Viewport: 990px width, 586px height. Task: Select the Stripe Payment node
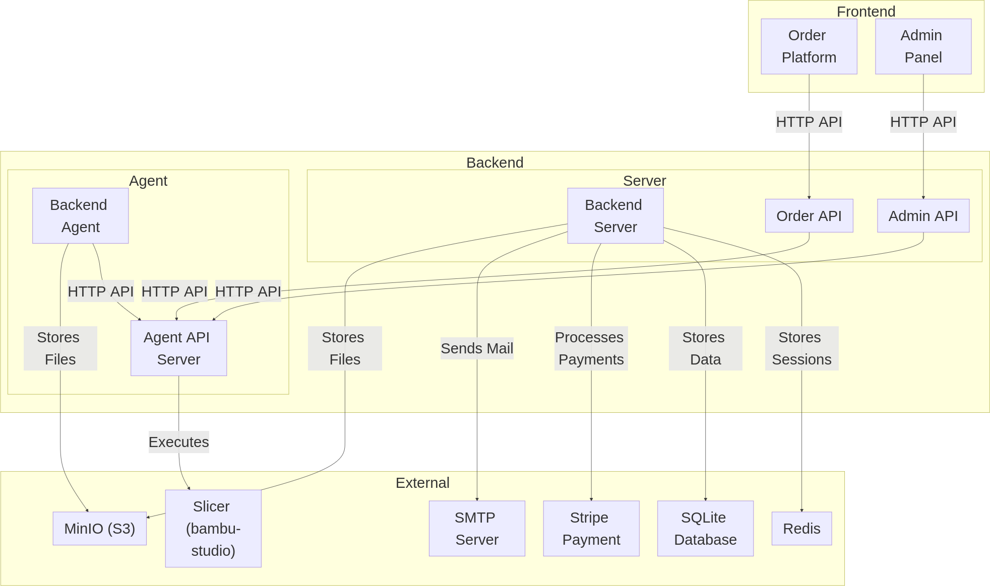coord(591,529)
